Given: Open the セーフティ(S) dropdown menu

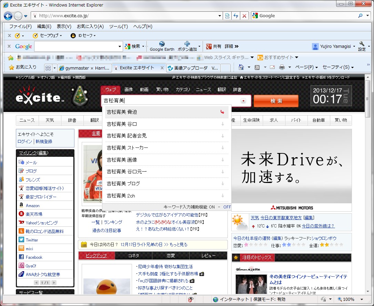Looking at the screenshot, I should pos(338,67).
